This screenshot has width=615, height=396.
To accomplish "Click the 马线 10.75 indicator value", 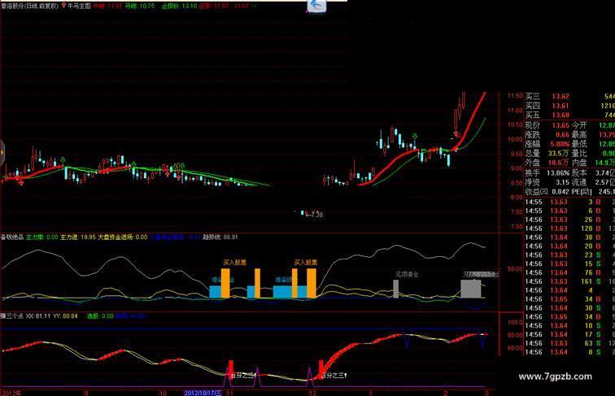I will coord(140,6).
